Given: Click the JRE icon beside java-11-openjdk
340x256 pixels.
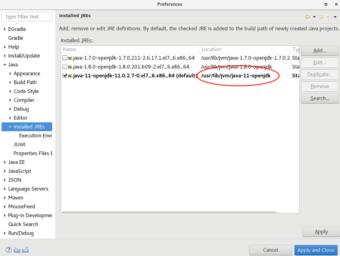Looking at the screenshot, I should [70, 76].
